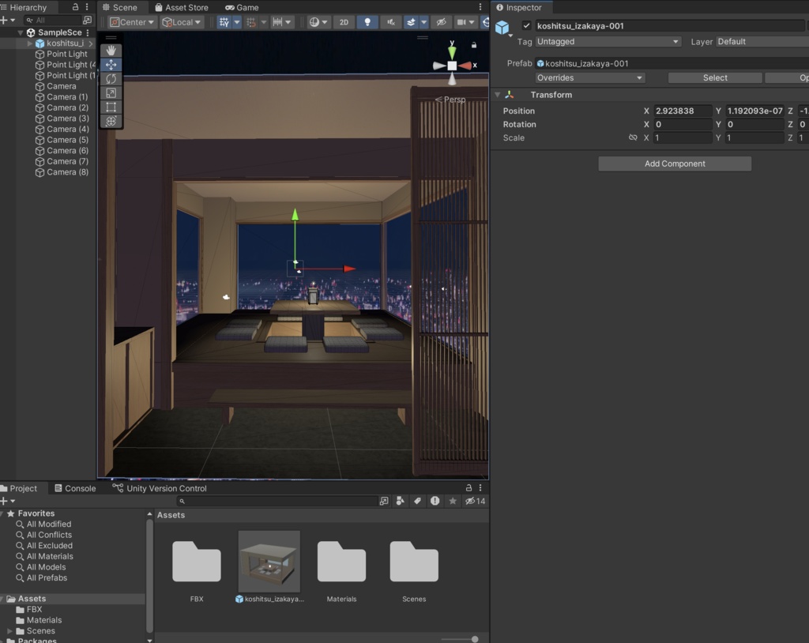Select the Rect transform tool
The image size is (809, 643).
(111, 107)
